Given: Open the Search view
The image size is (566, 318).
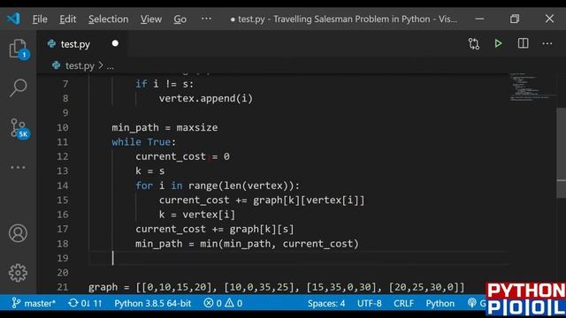Looking at the screenshot, I should [x=18, y=87].
